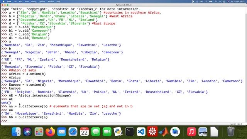Click the 'Type "help", "copyright"' information line
247x139 pixels.
point(71,9)
